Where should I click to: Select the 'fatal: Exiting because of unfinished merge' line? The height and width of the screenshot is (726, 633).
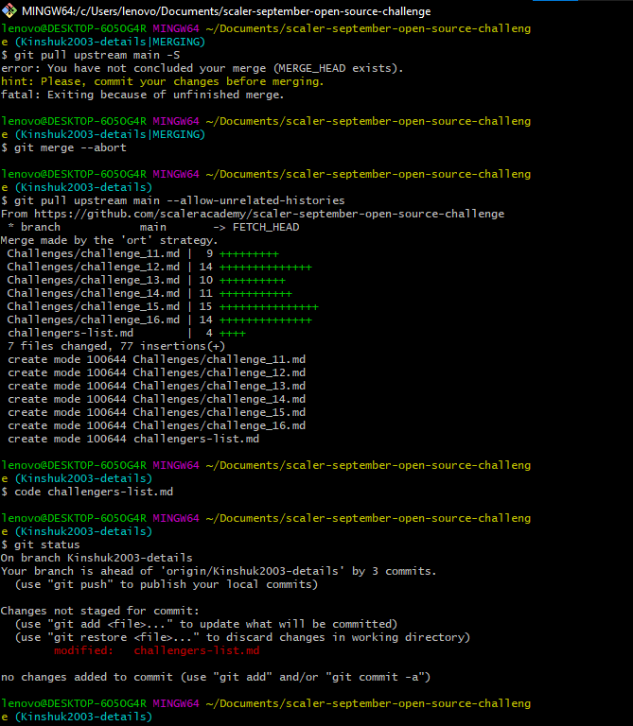(142, 95)
